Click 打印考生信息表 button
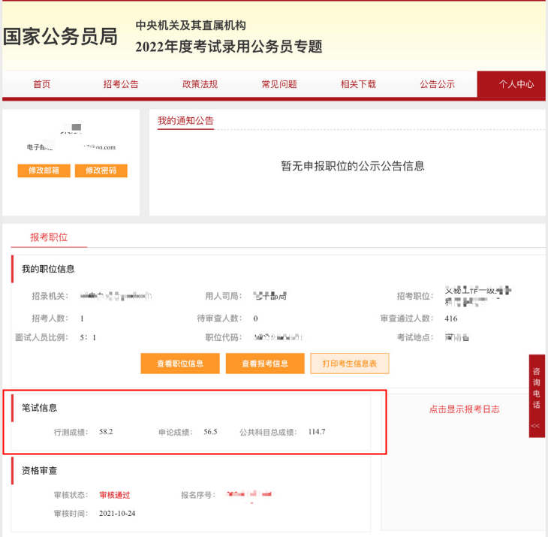The height and width of the screenshot is (537, 548). [350, 364]
